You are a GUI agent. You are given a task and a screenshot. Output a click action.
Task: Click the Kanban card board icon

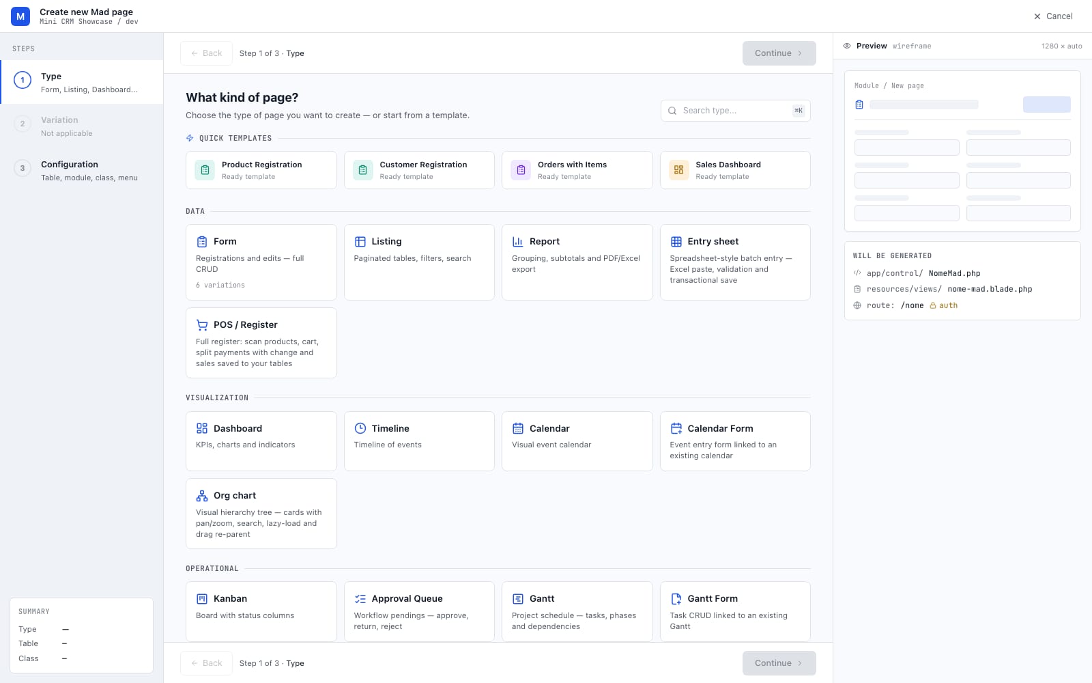[x=202, y=599]
